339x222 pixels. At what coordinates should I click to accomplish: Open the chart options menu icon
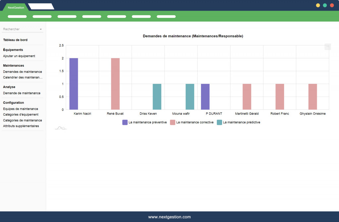point(327,46)
